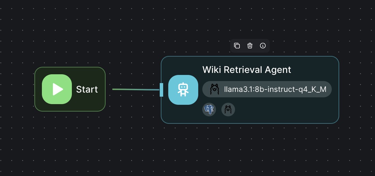Click the input connector handle on the agent node
Viewport: 375px width, 176px height.
161,90
